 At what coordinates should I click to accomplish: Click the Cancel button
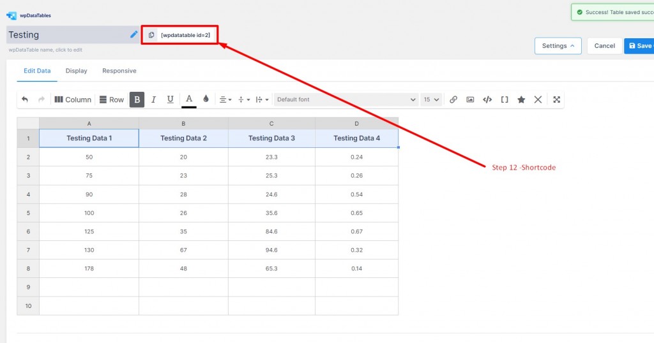coord(604,46)
